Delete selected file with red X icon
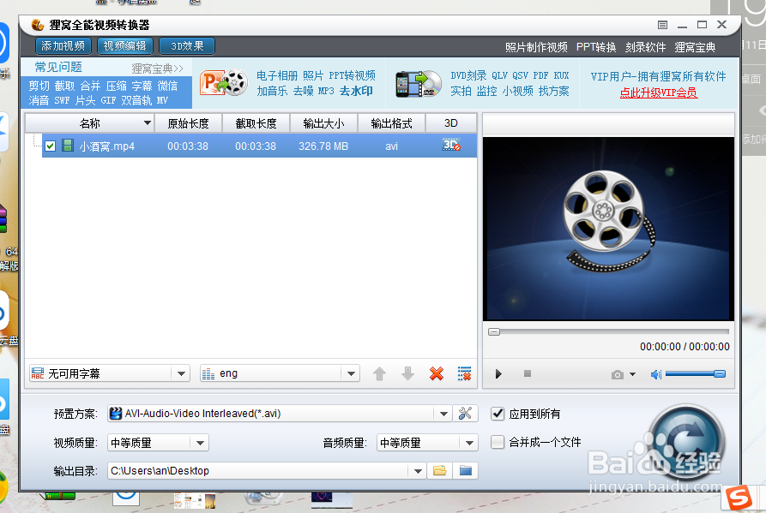This screenshot has height=513, width=766. click(437, 373)
